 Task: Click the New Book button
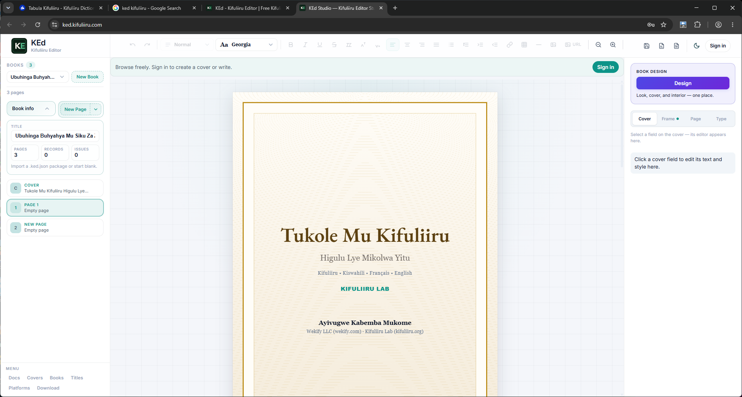coord(88,77)
